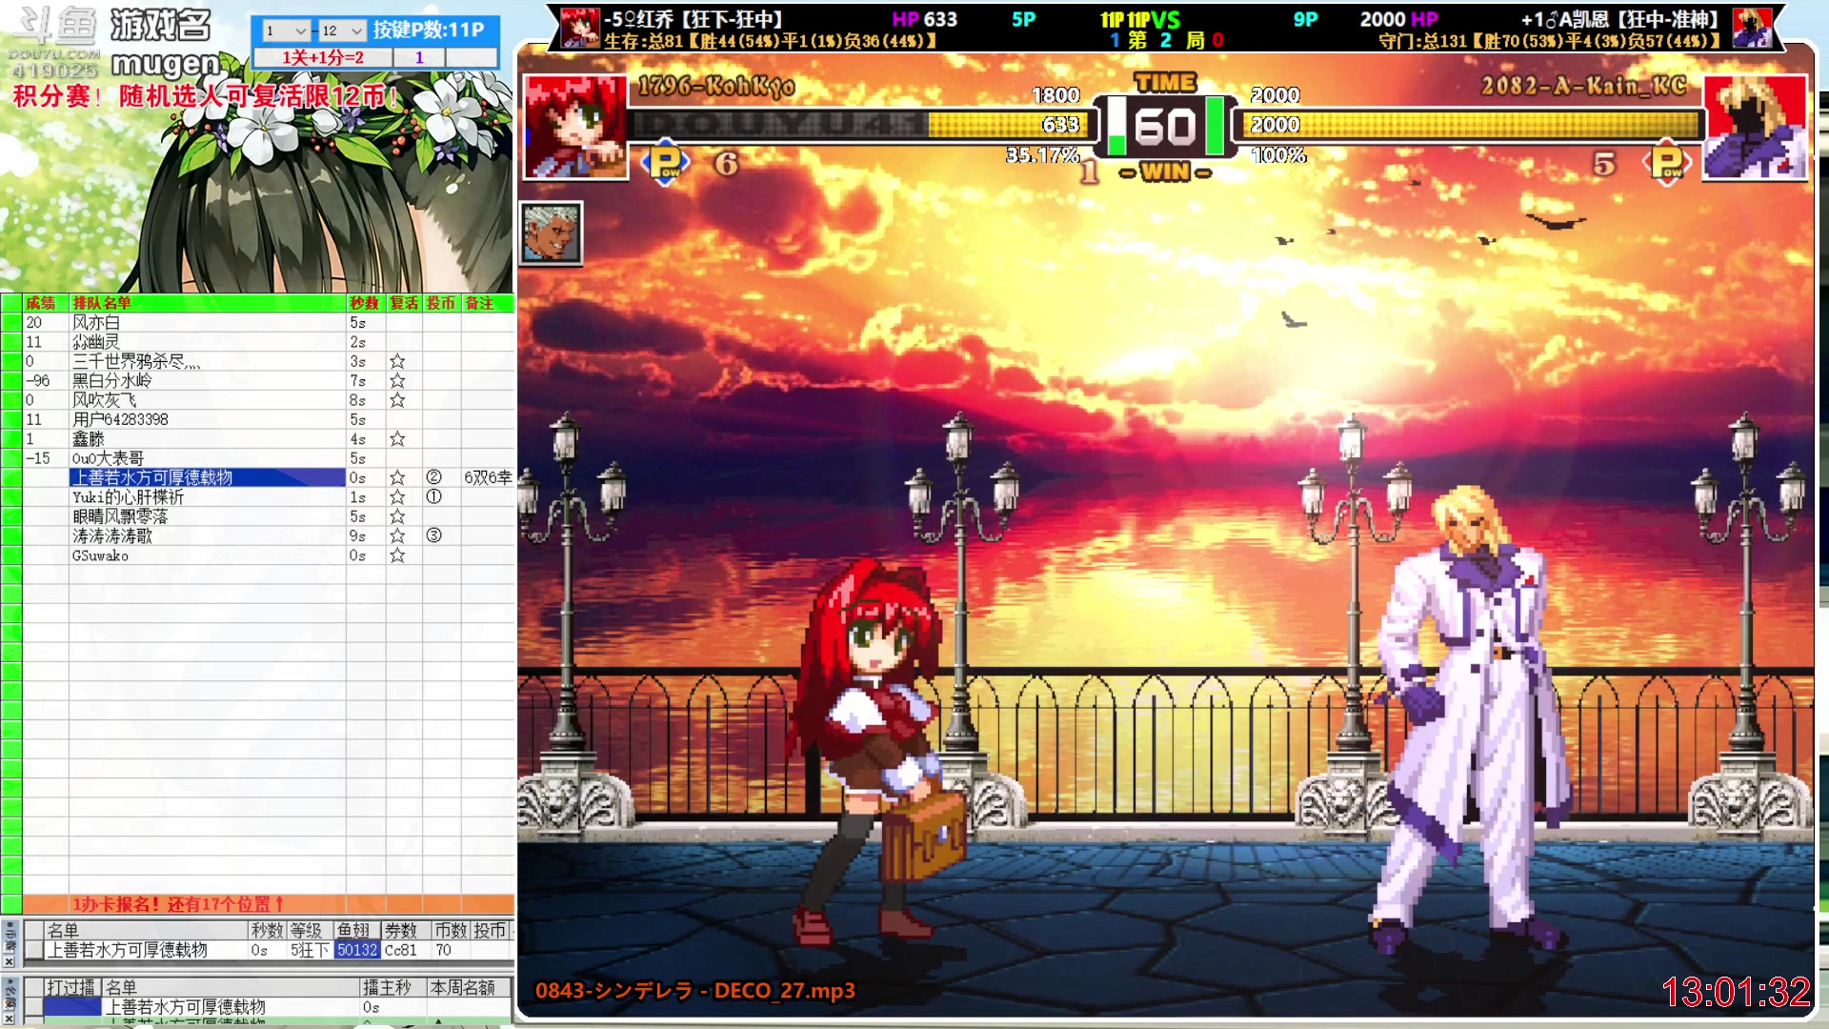Click the level cell '5狂下'
Image resolution: width=1829 pixels, height=1029 pixels.
click(x=309, y=950)
